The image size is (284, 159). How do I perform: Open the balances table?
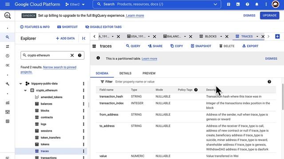point(46,104)
